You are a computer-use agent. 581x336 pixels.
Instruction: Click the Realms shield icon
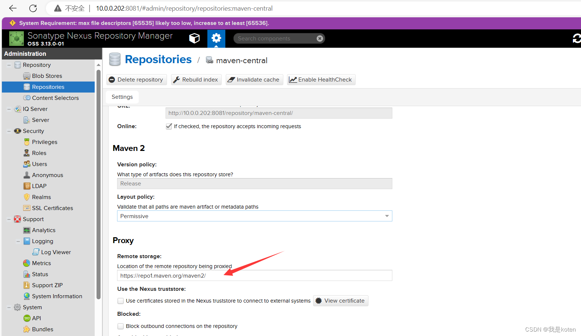(x=27, y=197)
